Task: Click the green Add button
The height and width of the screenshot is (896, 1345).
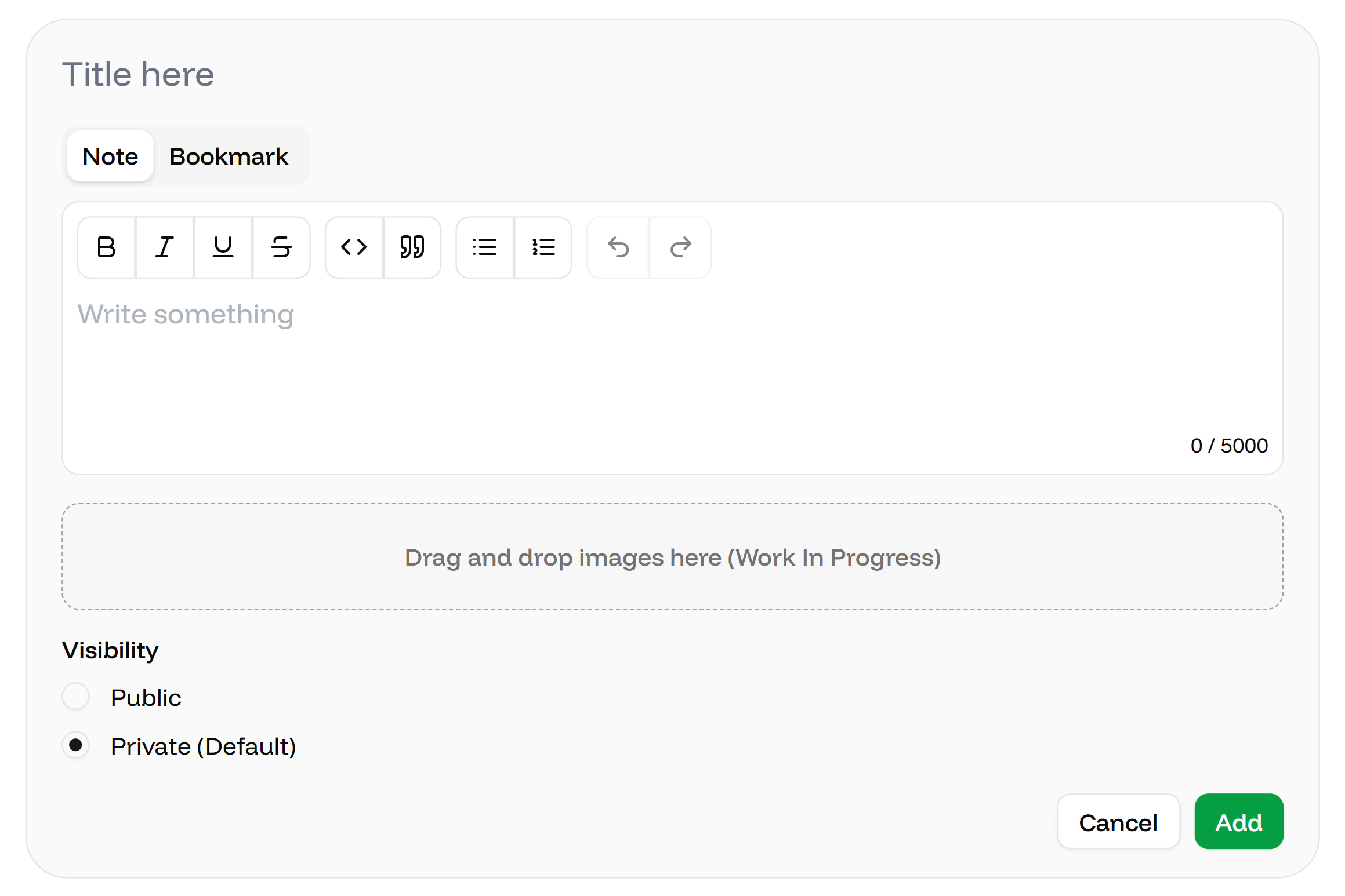Action: 1239,822
